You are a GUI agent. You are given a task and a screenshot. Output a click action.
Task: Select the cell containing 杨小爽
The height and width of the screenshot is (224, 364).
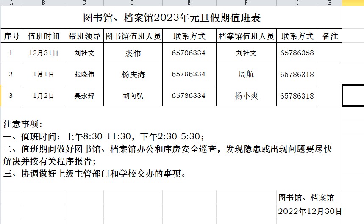246,96
